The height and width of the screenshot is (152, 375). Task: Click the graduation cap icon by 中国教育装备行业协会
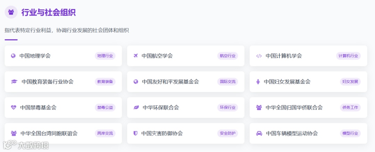[14, 82]
